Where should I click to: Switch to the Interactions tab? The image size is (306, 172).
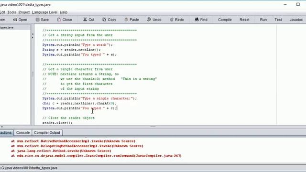6,133
